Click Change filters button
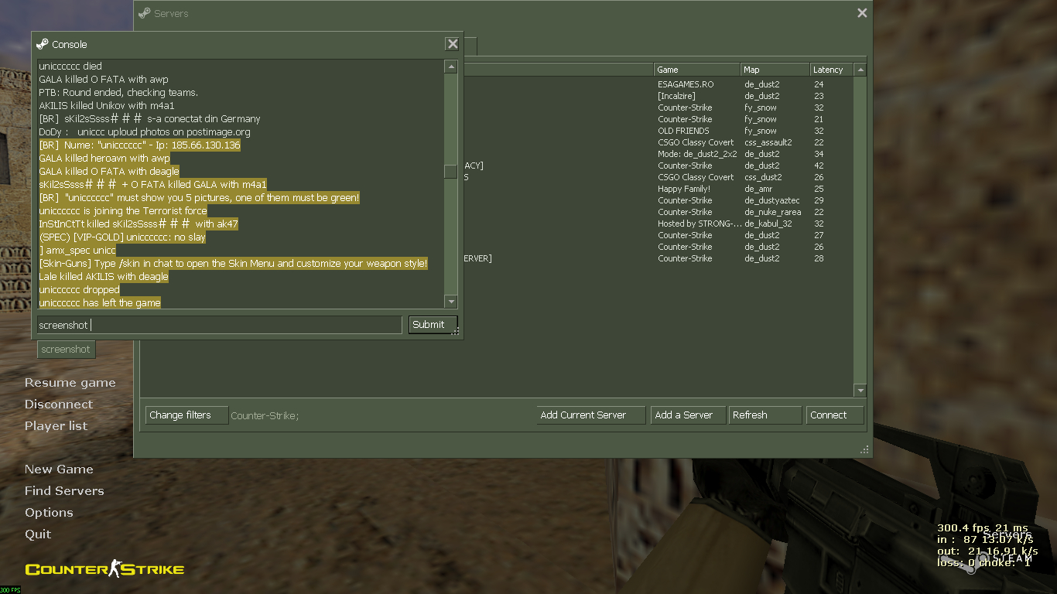Screen dimensions: 1057x594 pos(186,415)
